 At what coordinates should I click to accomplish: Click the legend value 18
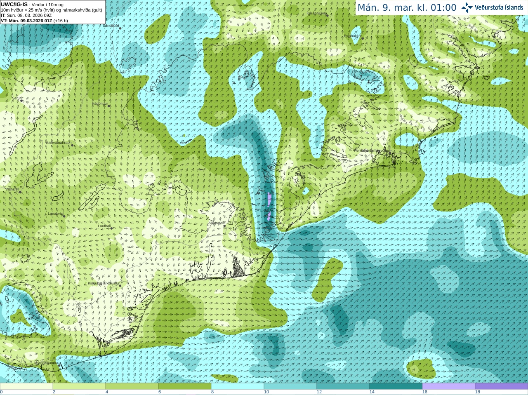(478, 392)
